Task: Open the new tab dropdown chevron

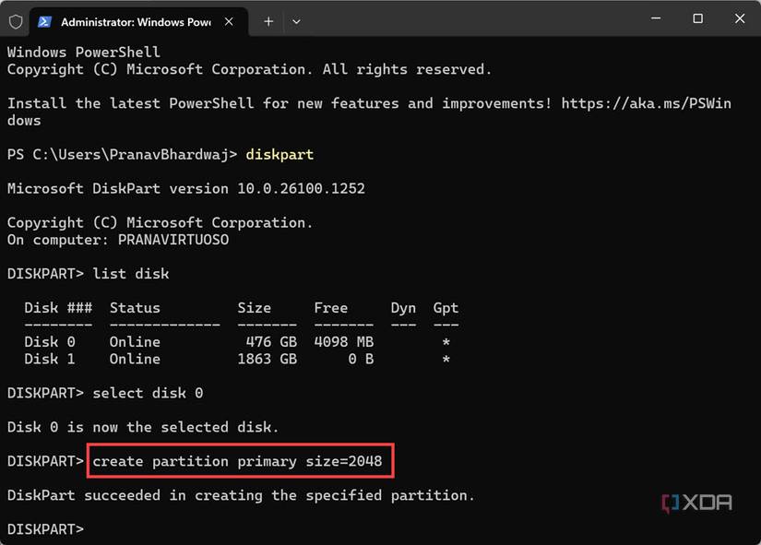Action: pyautogui.click(x=295, y=20)
